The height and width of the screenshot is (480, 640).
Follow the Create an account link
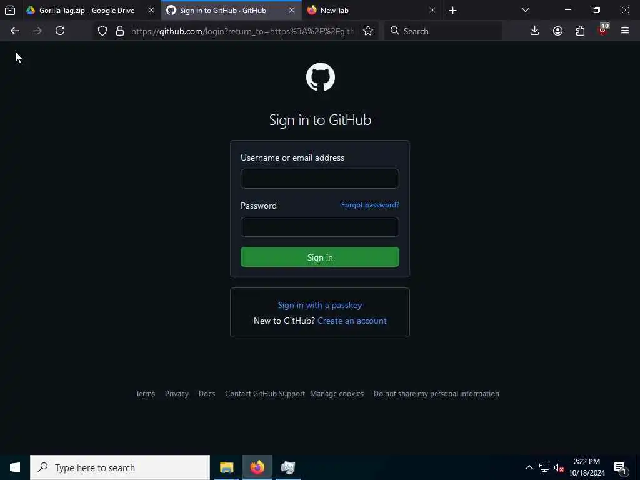coord(352,321)
